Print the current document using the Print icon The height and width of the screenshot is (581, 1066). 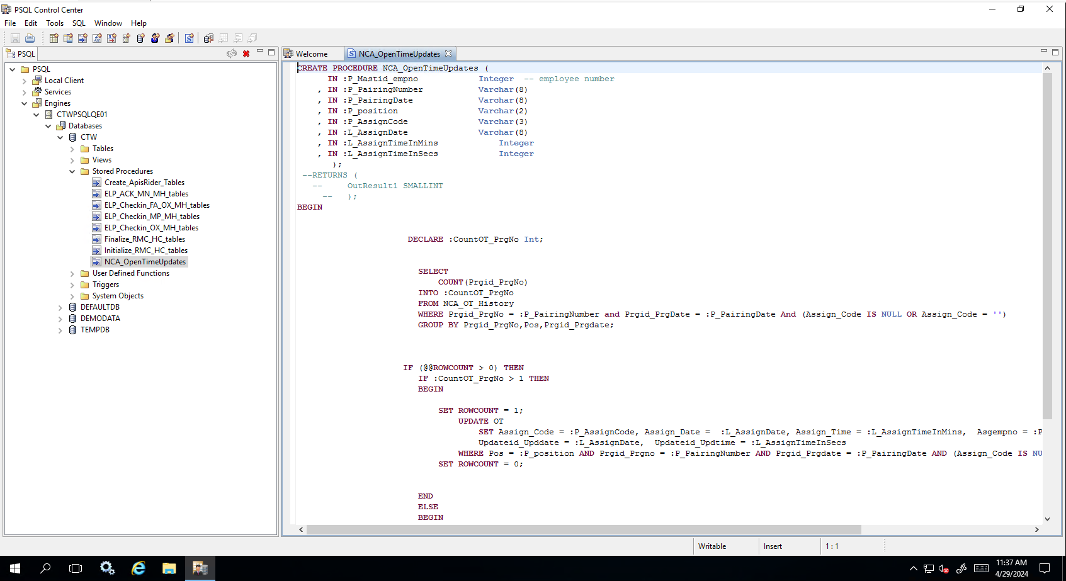click(x=30, y=38)
